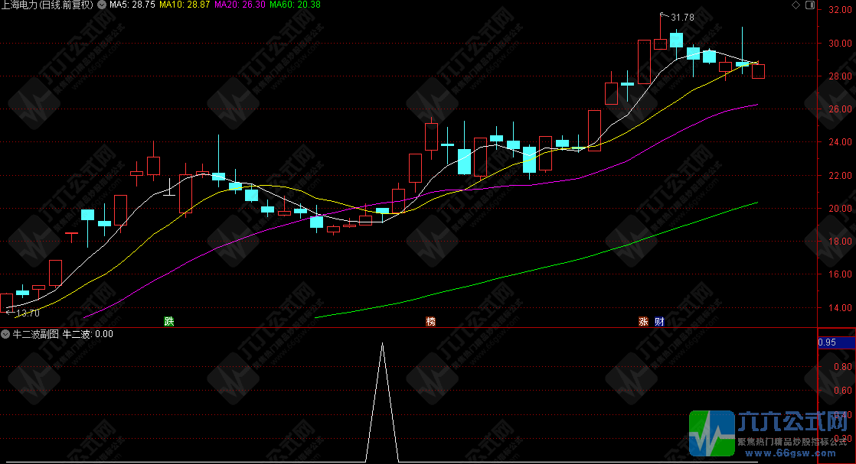Expand dropdown beside 牛二波副图 indicator
This screenshot has height=464, width=856.
click(x=5, y=334)
